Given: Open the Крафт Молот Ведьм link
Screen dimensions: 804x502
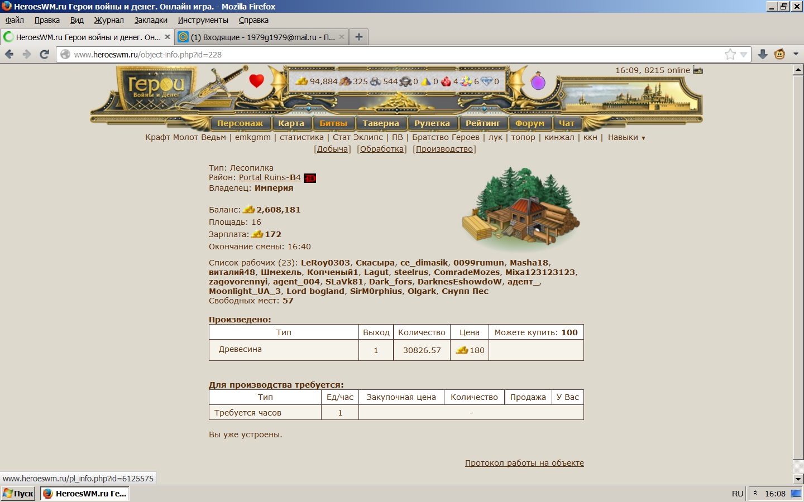Looking at the screenshot, I should click(186, 137).
